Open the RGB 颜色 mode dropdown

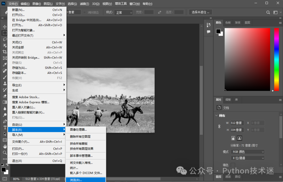(x=248, y=152)
